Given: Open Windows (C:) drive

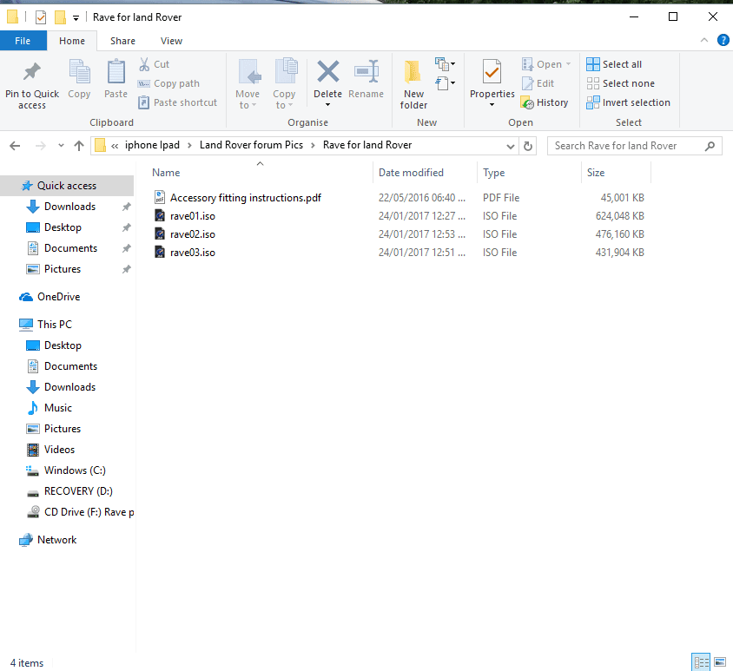Looking at the screenshot, I should click(x=75, y=470).
